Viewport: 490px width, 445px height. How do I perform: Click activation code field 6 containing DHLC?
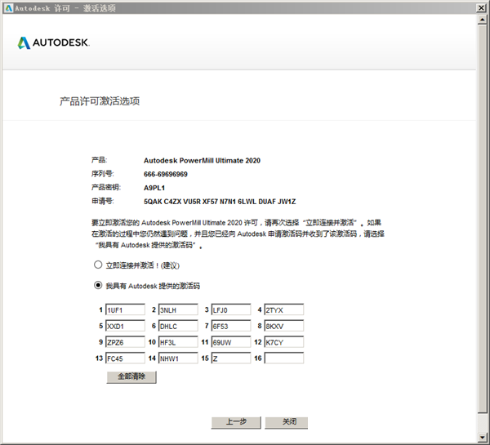[x=178, y=326]
